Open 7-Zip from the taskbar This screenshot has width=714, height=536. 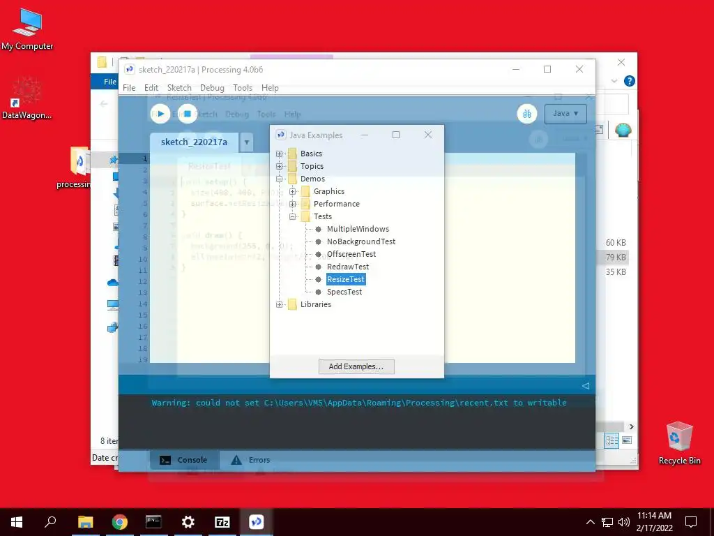coord(222,522)
